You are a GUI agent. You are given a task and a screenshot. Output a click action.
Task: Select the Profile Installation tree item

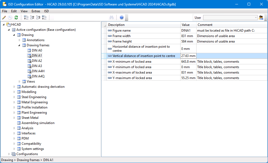(34, 107)
